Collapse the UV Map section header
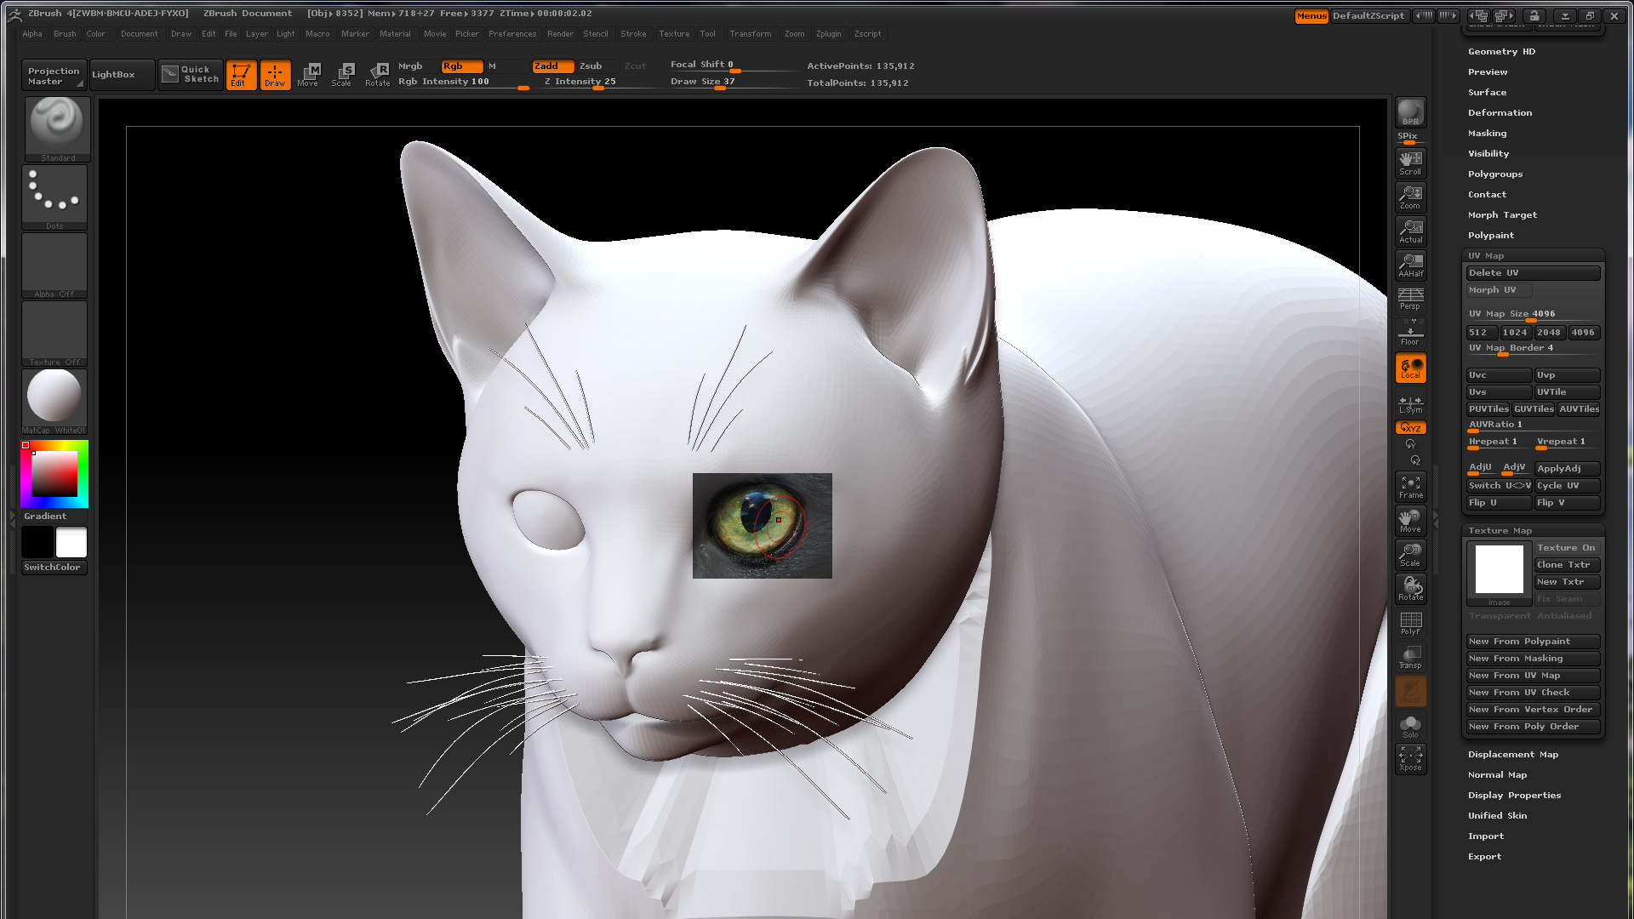 click(1486, 255)
